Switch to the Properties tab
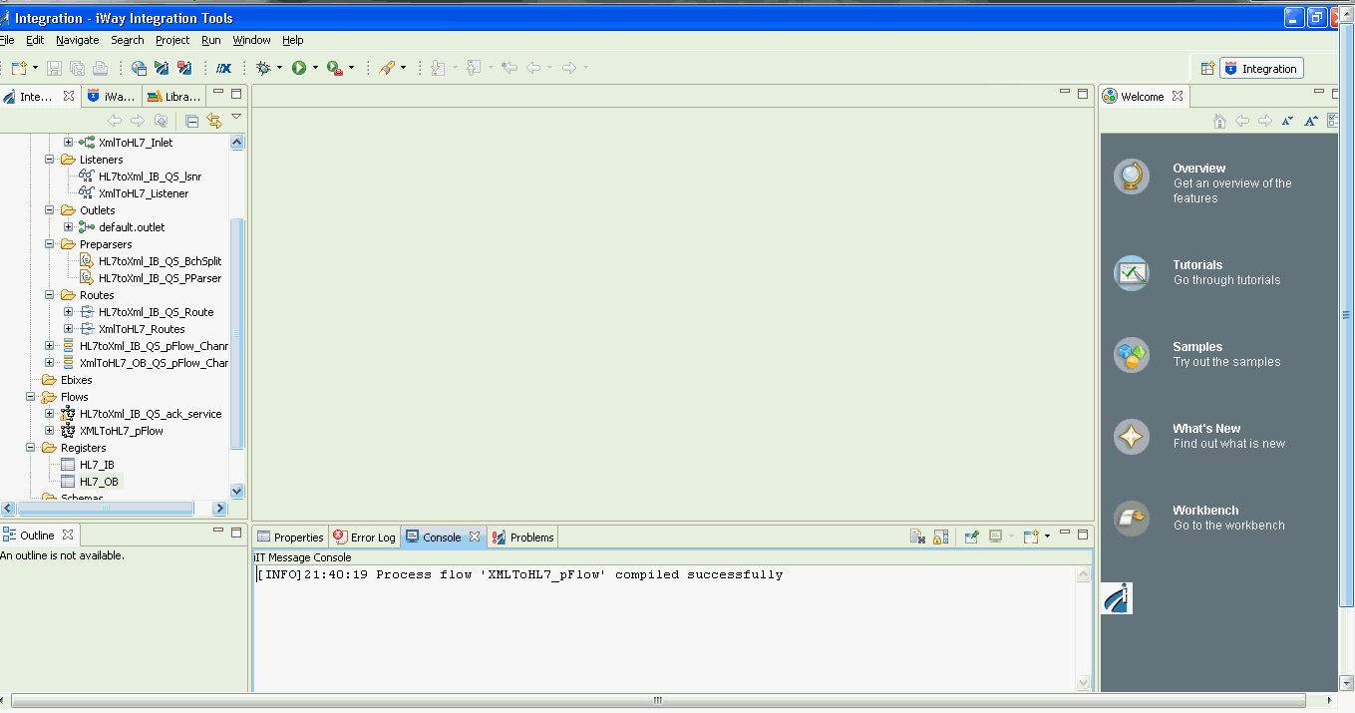This screenshot has height=713, width=1355. [x=290, y=536]
